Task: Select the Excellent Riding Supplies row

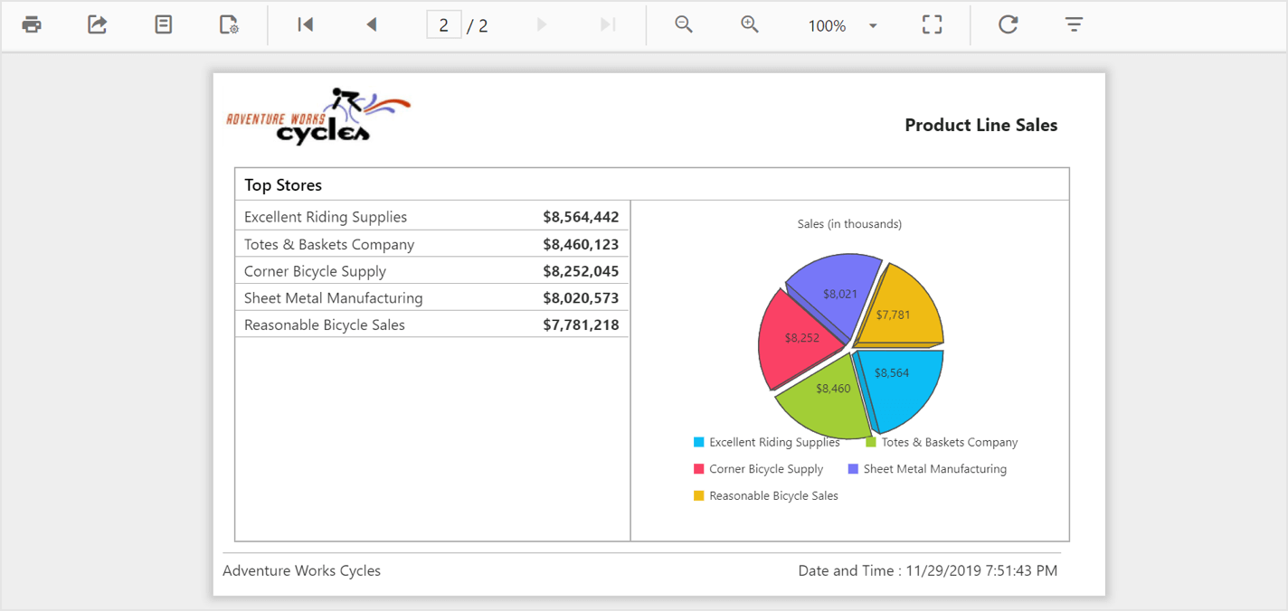Action: click(x=432, y=217)
